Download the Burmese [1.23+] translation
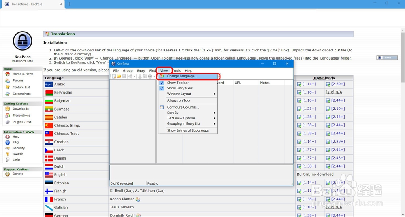 point(309,109)
